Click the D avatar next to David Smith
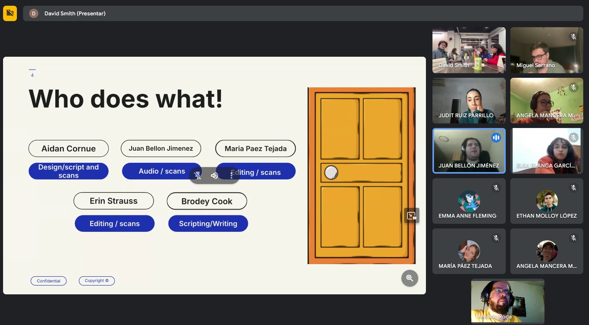Image resolution: width=589 pixels, height=325 pixels. pos(34,13)
